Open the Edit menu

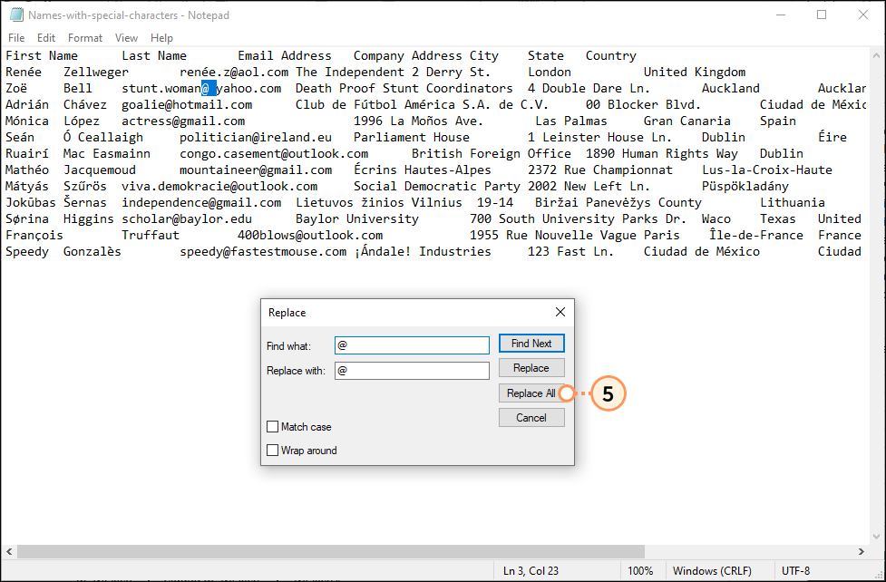coord(46,38)
